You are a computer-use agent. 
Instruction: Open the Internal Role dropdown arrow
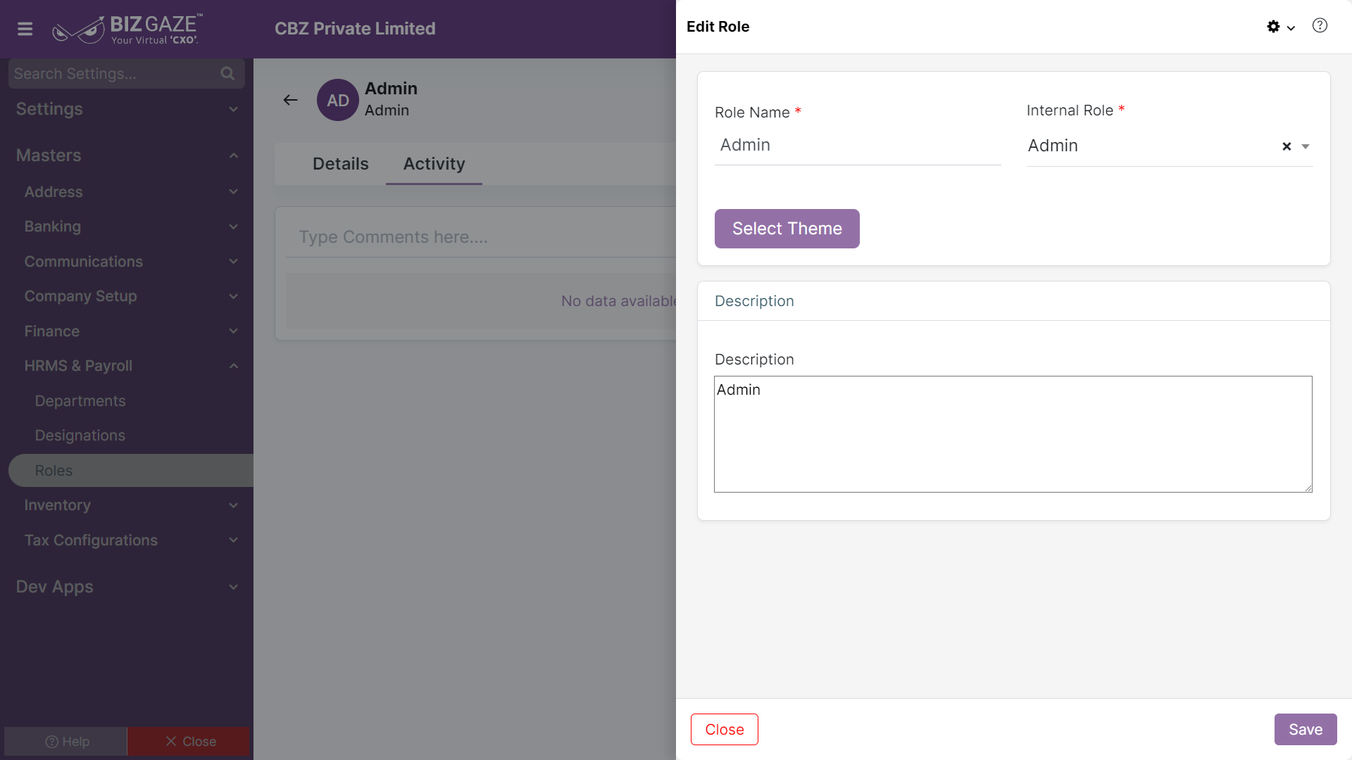tap(1306, 146)
